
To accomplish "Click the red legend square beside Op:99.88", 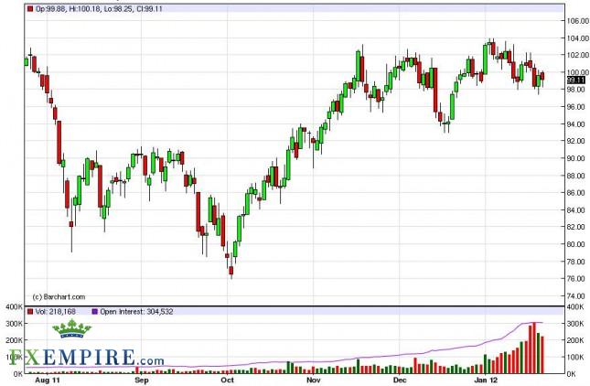I will click(30, 8).
